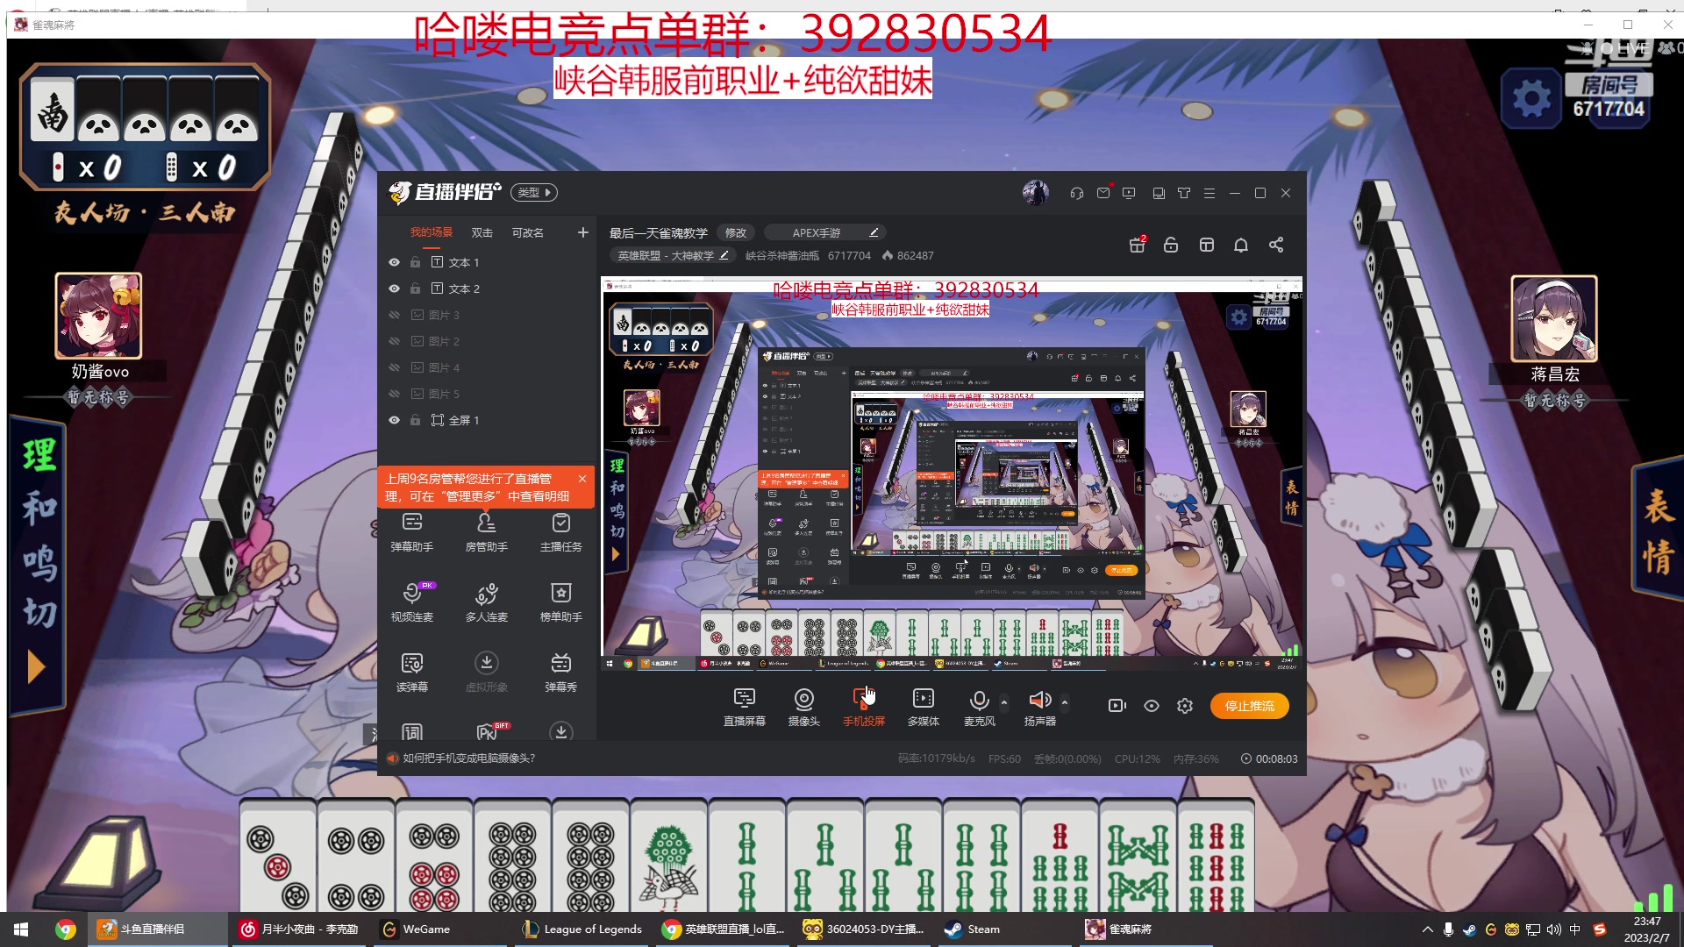
Task: Expand the 扬声器 speaker options arrow
Action: click(1064, 701)
